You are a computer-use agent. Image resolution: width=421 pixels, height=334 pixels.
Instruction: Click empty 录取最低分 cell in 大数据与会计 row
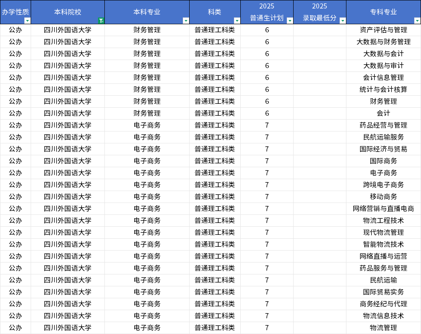pyautogui.click(x=320, y=54)
